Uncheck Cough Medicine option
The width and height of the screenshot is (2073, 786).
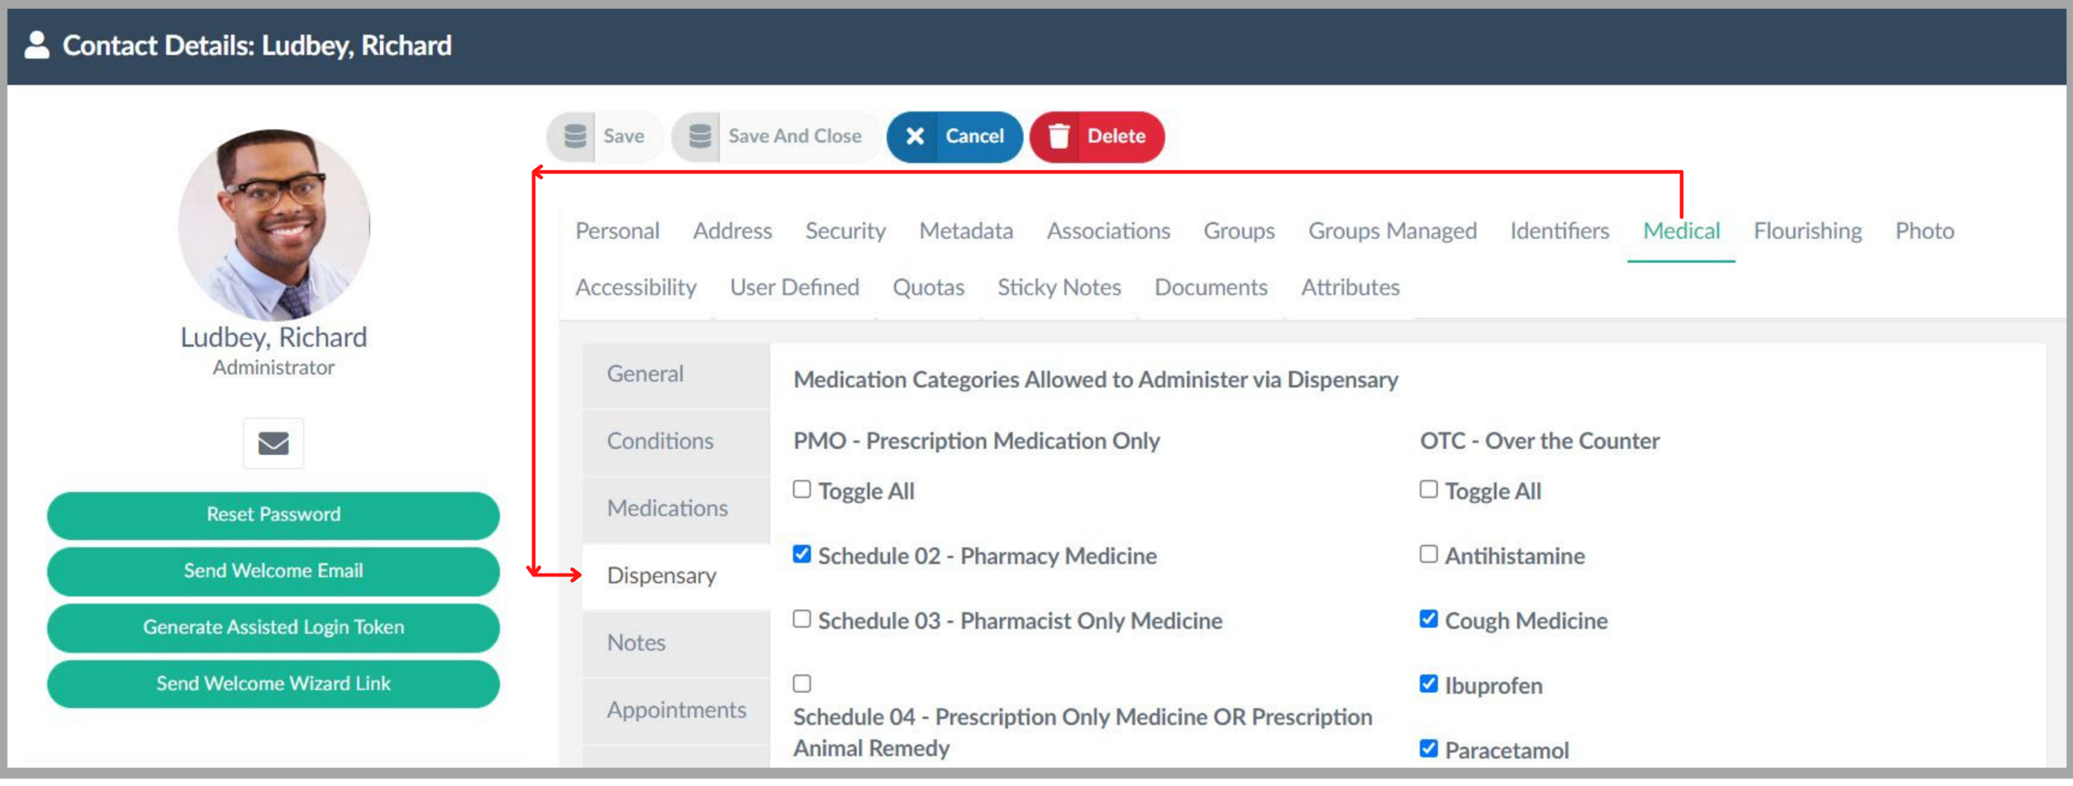[1428, 619]
